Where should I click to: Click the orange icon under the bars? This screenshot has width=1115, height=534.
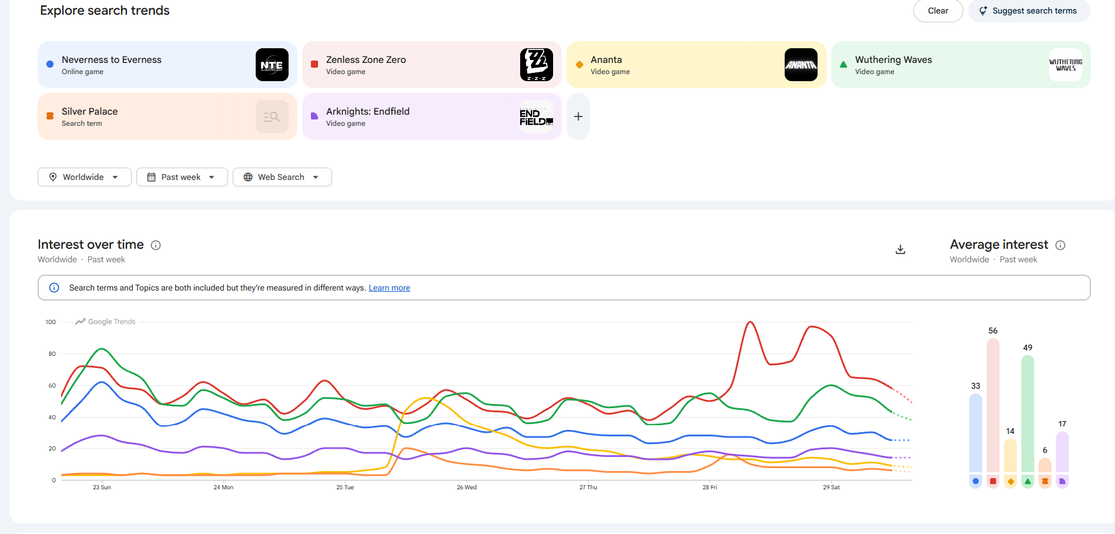[x=1045, y=481]
